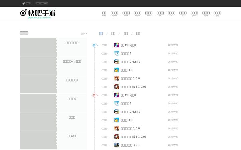Viewport: 241px width, 150px height.
Task: Click the date 2026/7/21 beside the blue badge row
Action: pyautogui.click(x=173, y=45)
